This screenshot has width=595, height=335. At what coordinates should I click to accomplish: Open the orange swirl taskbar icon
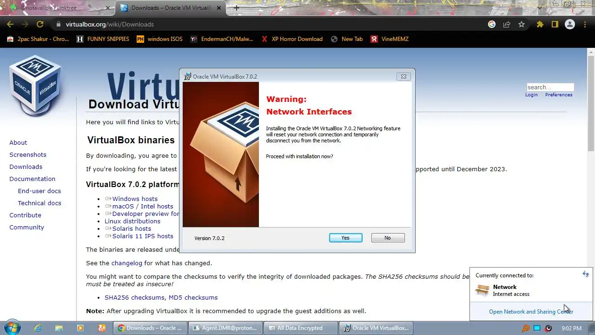(x=102, y=328)
